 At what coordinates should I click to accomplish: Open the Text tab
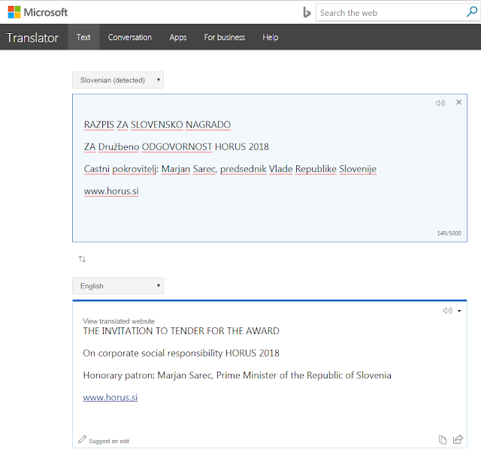[83, 38]
